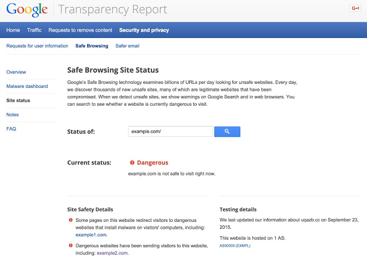The height and width of the screenshot is (261, 367).
Task: Open Requests for user information
Action: tap(37, 46)
